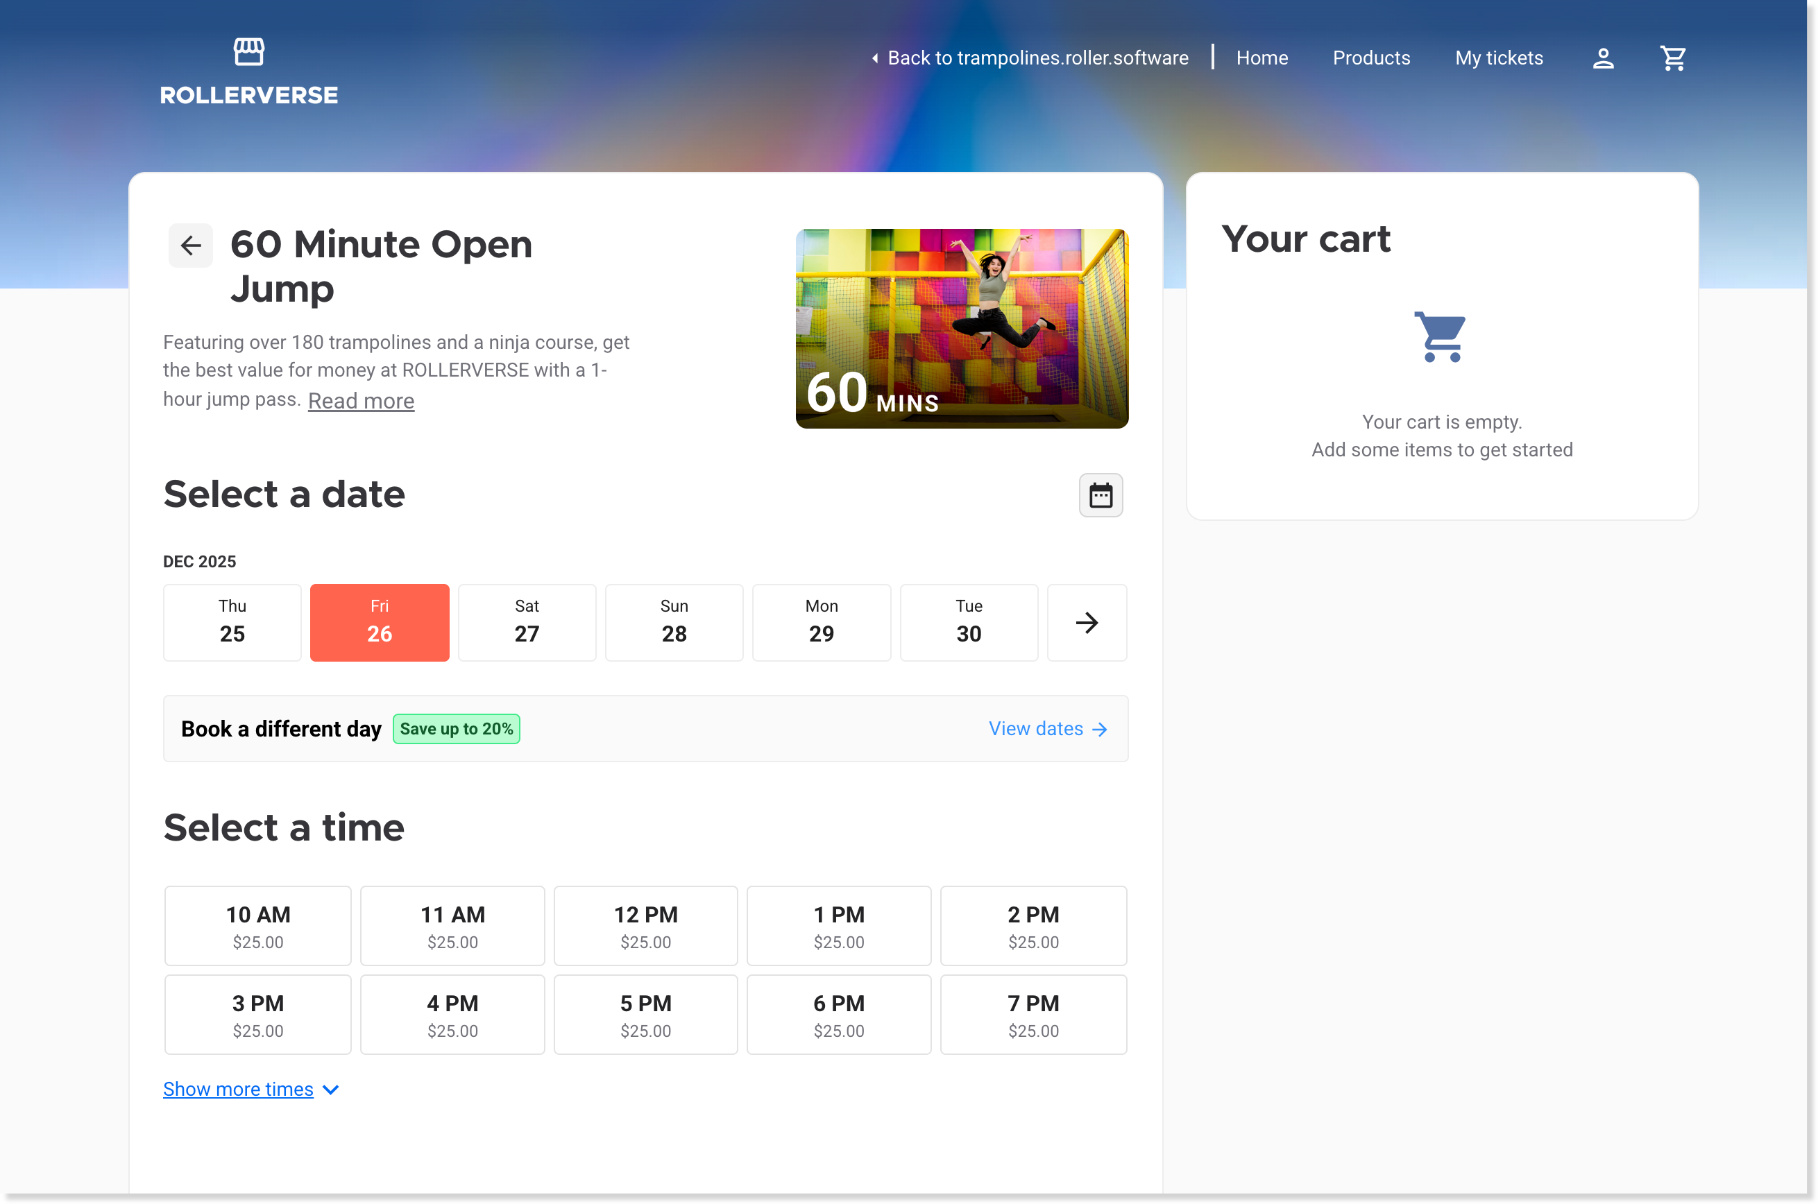
Task: Open the shopping cart icon in header
Action: [x=1672, y=58]
